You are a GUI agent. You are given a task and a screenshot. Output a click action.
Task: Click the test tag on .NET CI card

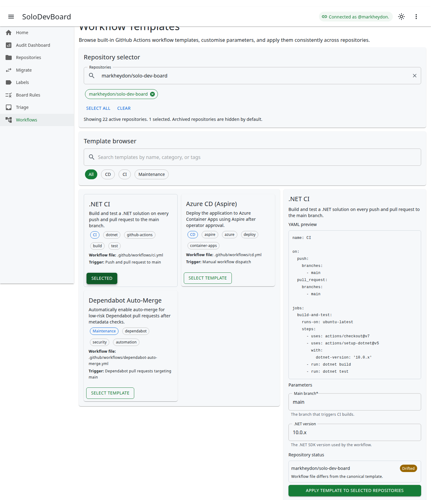115,246
